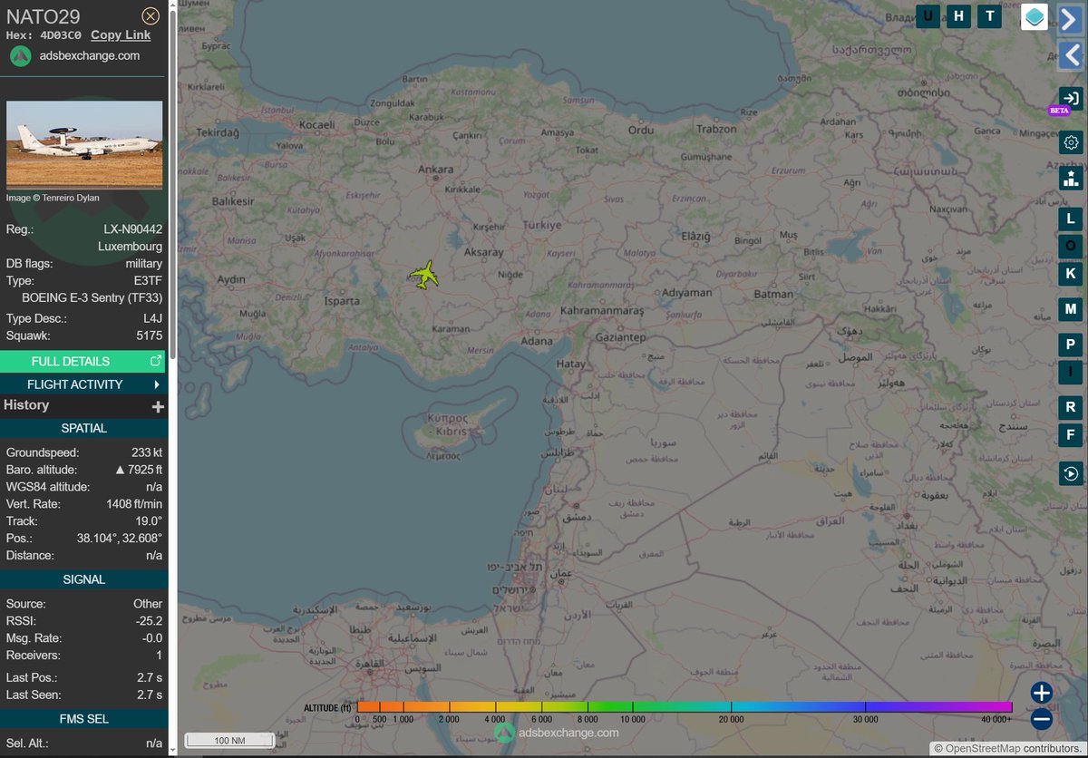Toggle the U filter button
The height and width of the screenshot is (758, 1088).
coord(928,15)
